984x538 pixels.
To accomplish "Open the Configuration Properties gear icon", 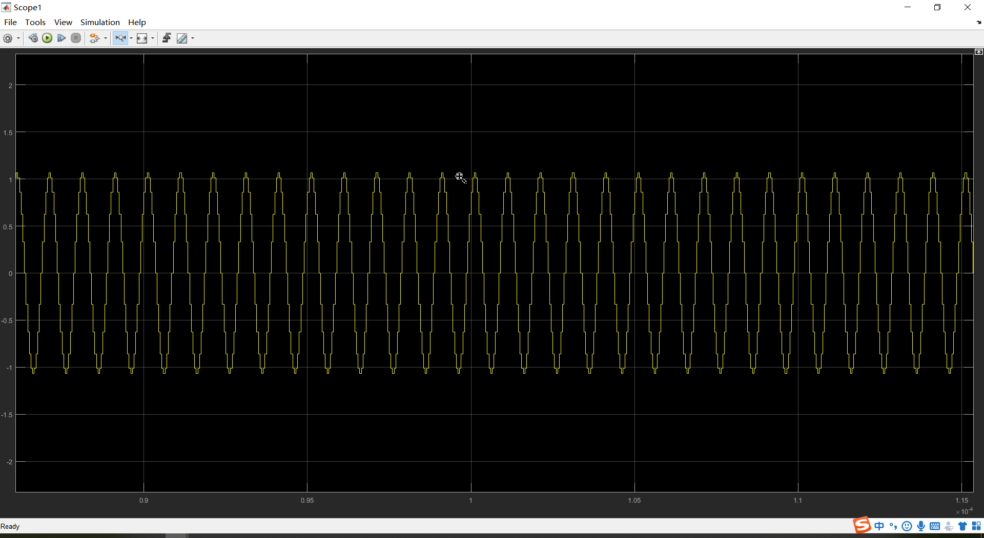I will 8,38.
